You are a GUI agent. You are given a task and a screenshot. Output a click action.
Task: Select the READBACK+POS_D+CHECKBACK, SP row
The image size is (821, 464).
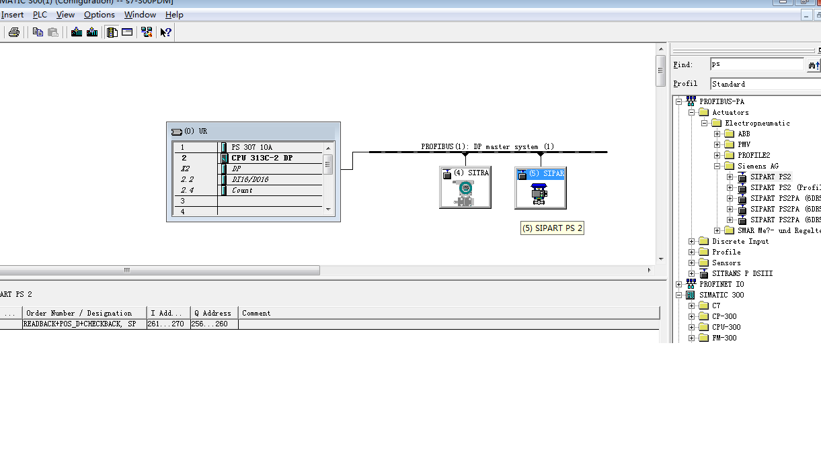point(329,324)
